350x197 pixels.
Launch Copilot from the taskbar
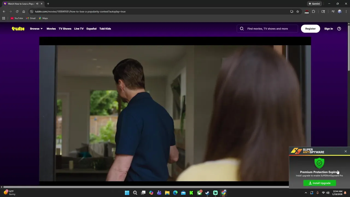point(151,193)
